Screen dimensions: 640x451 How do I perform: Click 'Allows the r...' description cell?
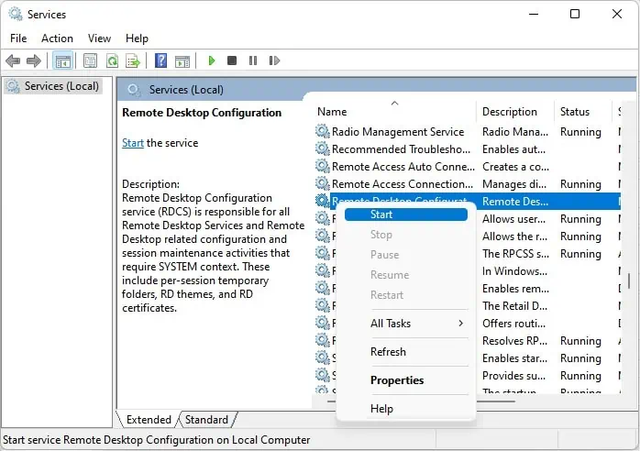[x=514, y=236]
